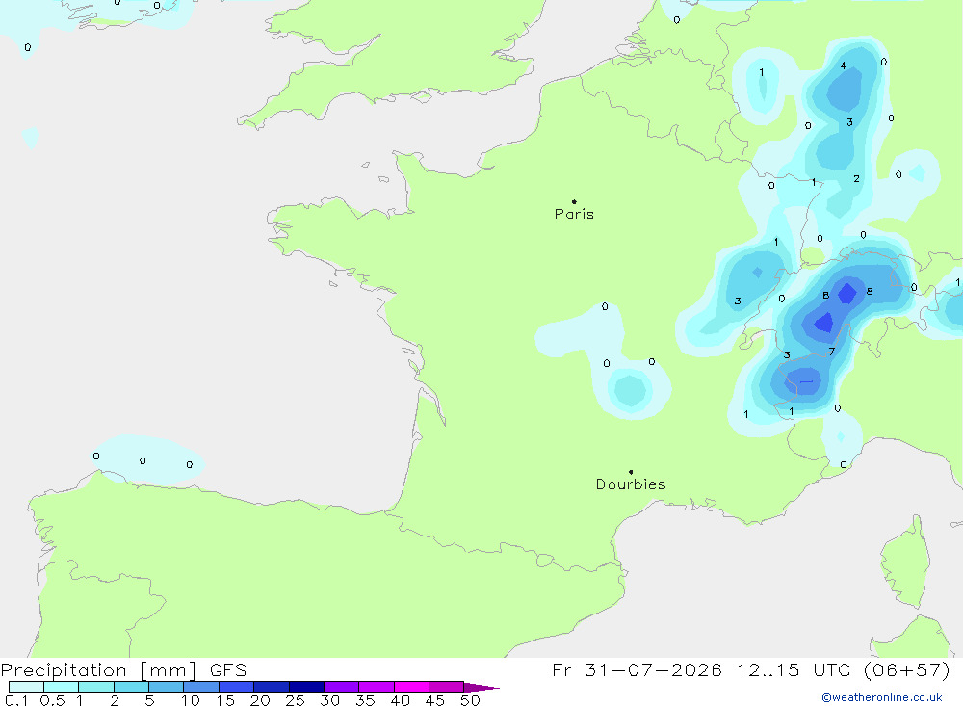Screen dimensions: 963x706
Task: Click the 2 mm precipitation value label
Action: [x=856, y=179]
